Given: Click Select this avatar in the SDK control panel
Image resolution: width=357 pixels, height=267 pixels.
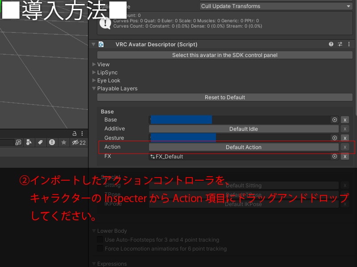Looking at the screenshot, I should point(225,54).
